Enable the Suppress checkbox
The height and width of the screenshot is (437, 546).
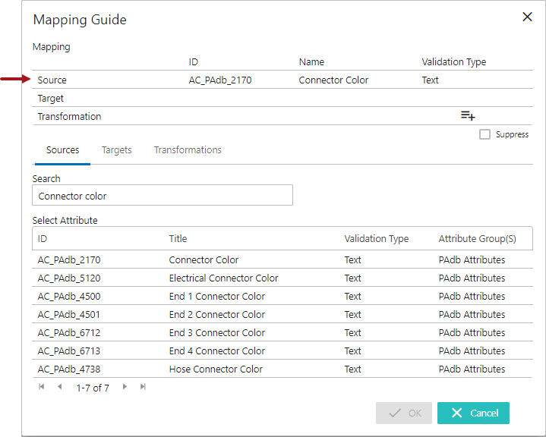click(x=484, y=134)
